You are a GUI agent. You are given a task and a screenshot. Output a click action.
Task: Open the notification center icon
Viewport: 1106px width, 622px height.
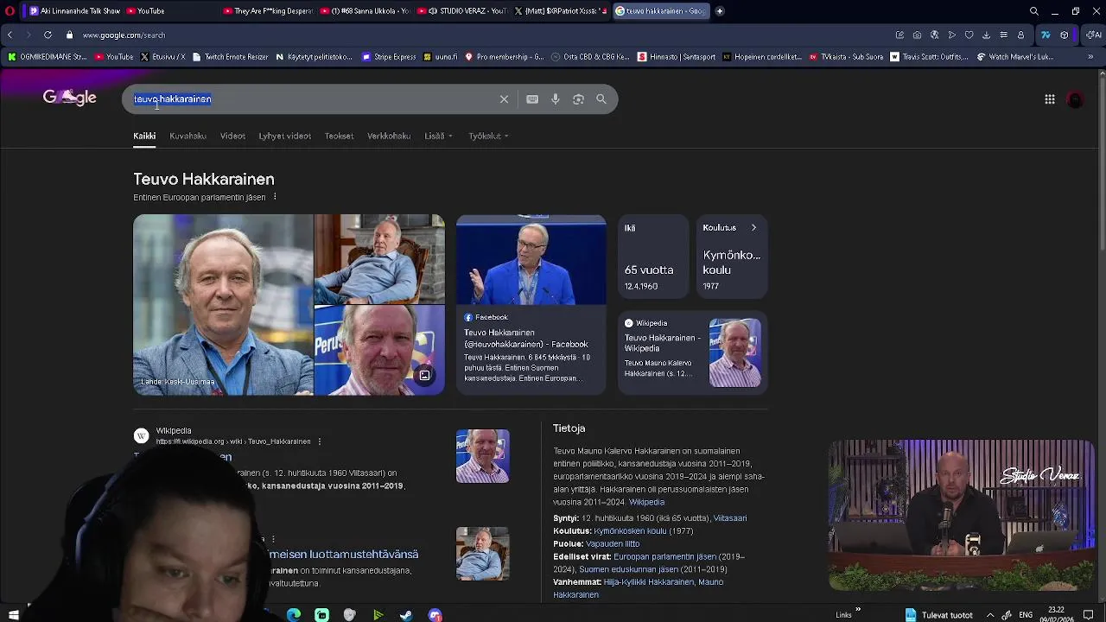[1088, 615]
